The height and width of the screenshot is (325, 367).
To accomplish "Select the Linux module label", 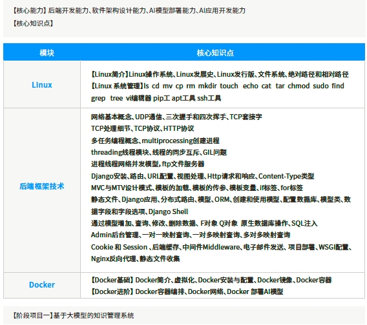I will (x=42, y=85).
